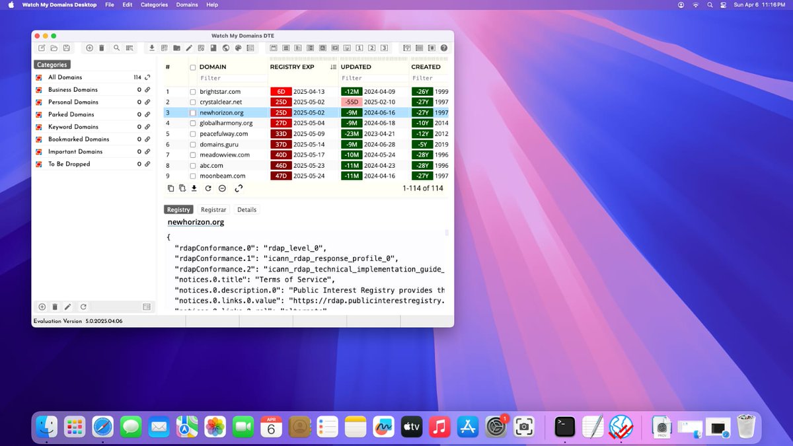
Task: Check the box for peacefulway.com
Action: click(193, 134)
